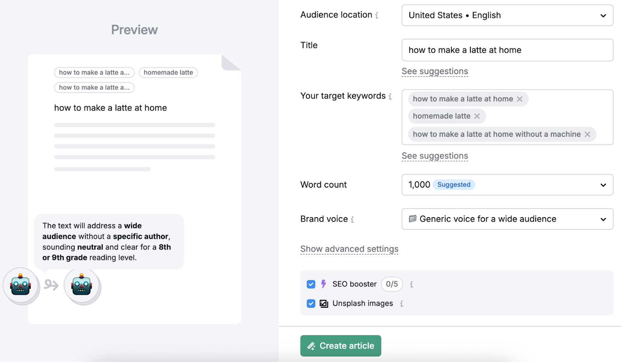Expand Show advanced settings

pos(349,249)
